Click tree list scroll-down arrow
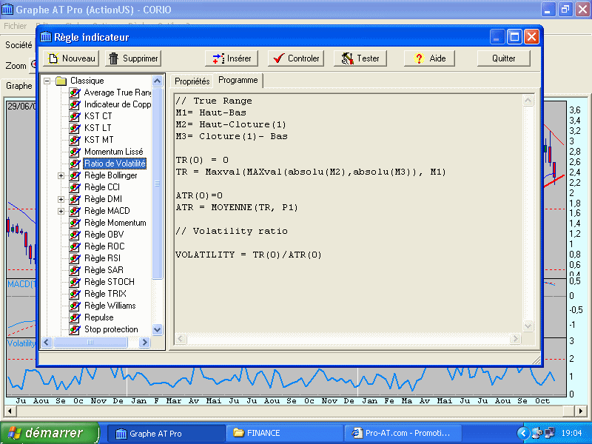 (x=158, y=329)
